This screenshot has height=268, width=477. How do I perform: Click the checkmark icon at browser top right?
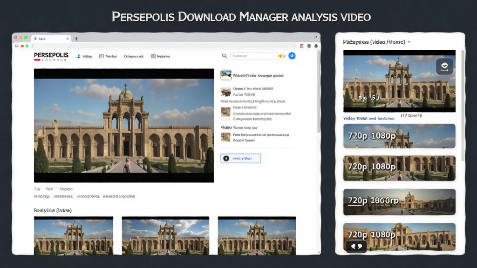pos(315,38)
